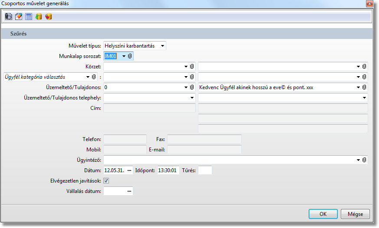Expand the Munkalap sorozat JM01 dropdown arrow

pyautogui.click(x=124, y=56)
